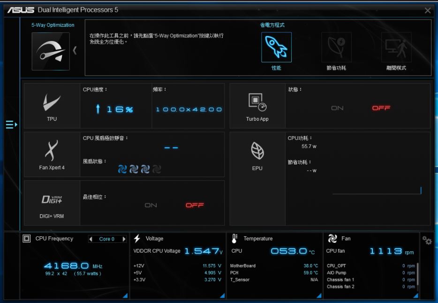Turn DIGI+ VRM optimal phase ON
The width and height of the screenshot is (438, 303).
151,205
